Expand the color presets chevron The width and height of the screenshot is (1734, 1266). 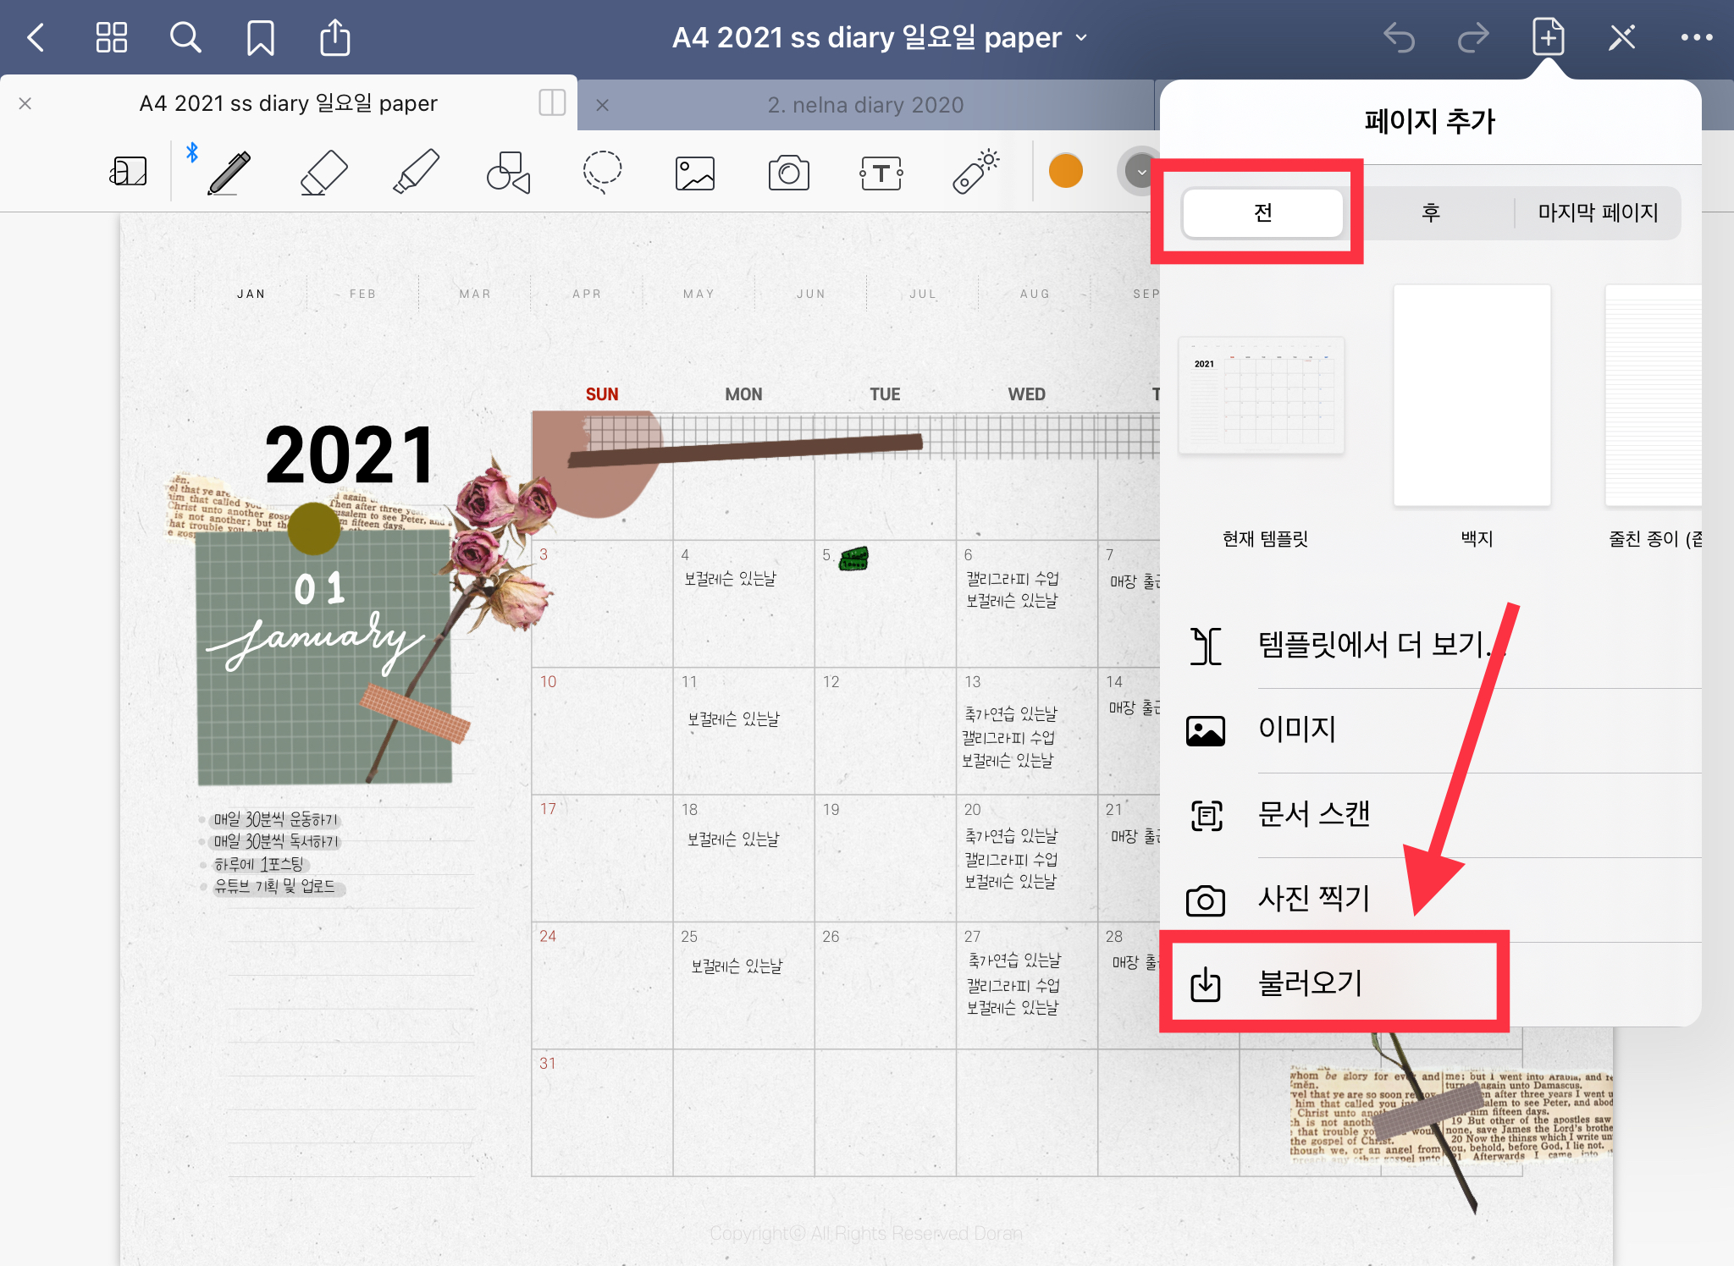pos(1141,172)
